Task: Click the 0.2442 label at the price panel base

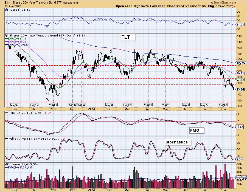Action: [72, 105]
